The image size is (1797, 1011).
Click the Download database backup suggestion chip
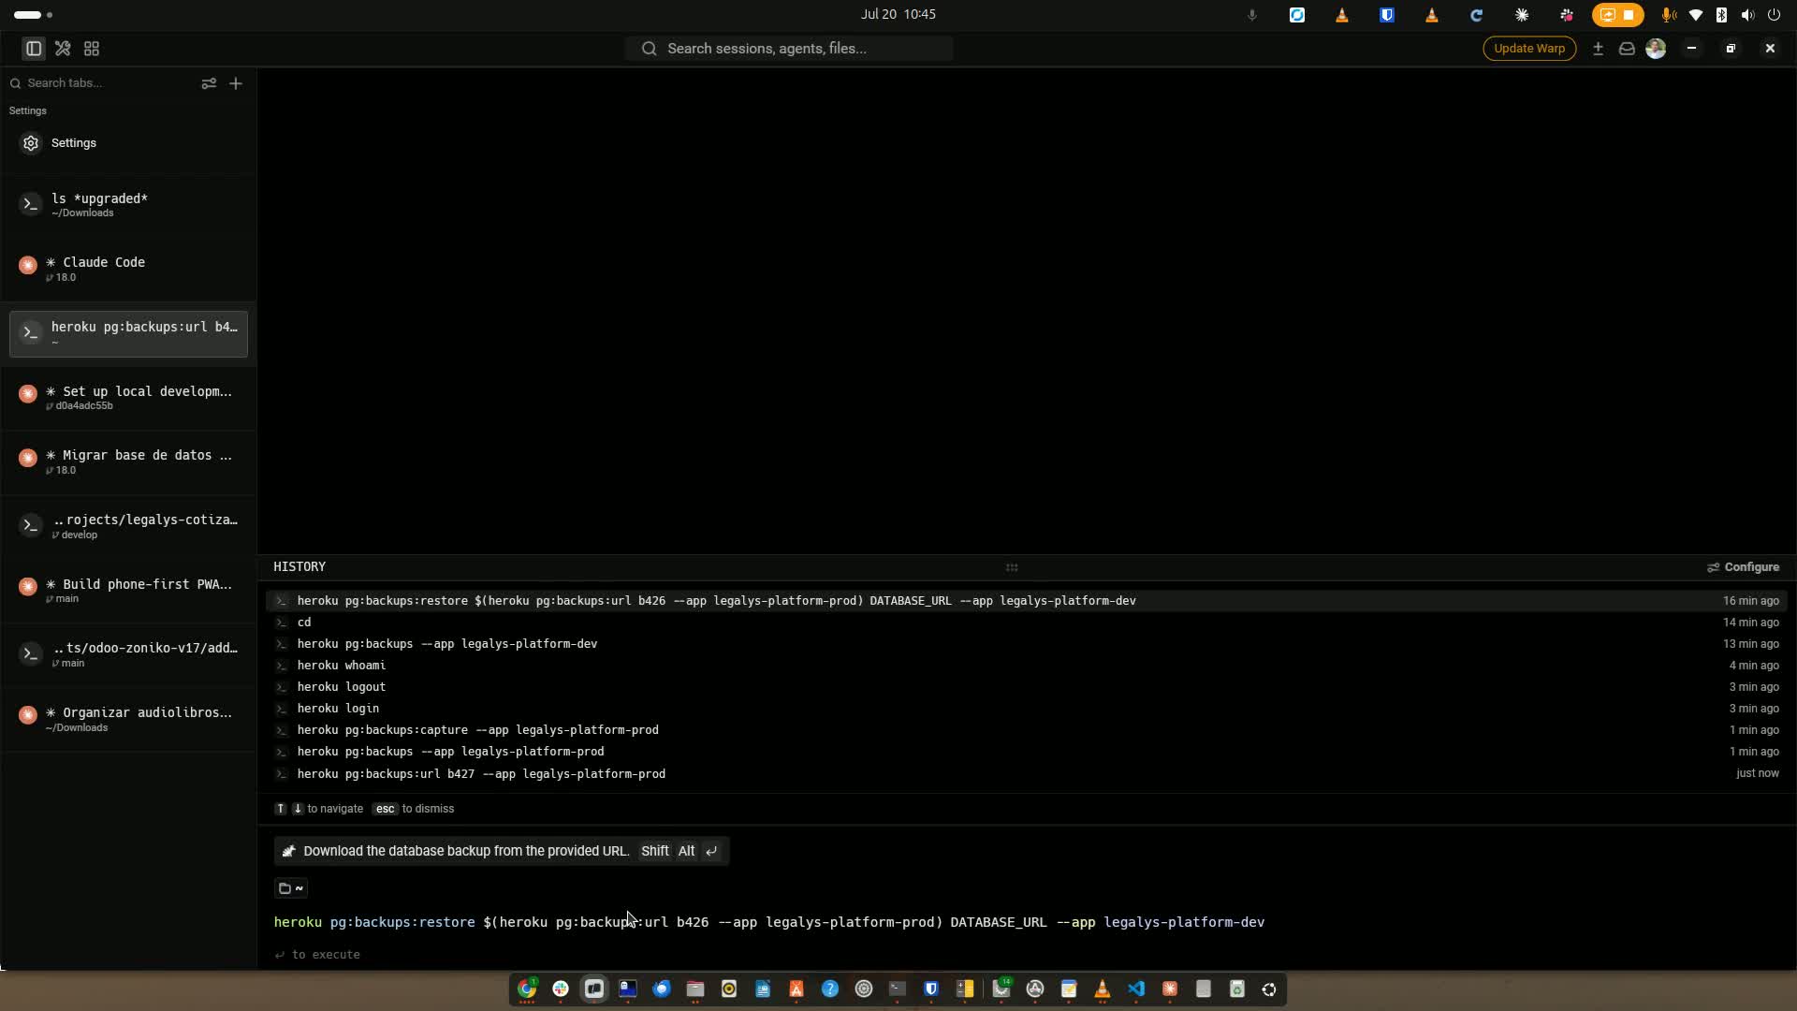click(x=501, y=851)
